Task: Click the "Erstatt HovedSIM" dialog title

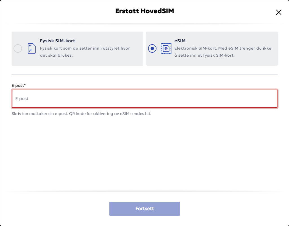Action: tap(145, 11)
